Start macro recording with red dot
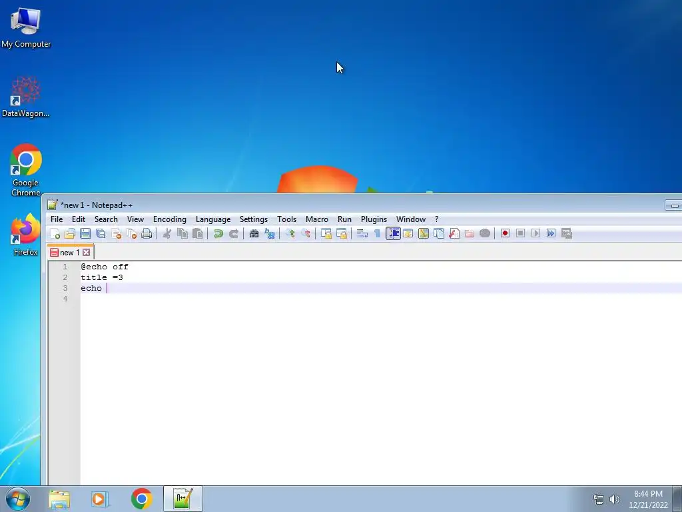 click(x=505, y=234)
